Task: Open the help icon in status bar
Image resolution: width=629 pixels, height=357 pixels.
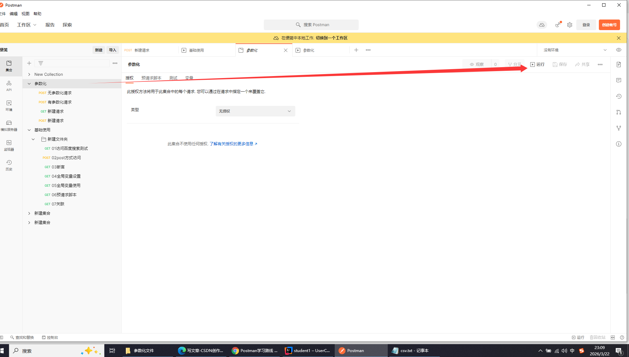Action: (x=622, y=337)
